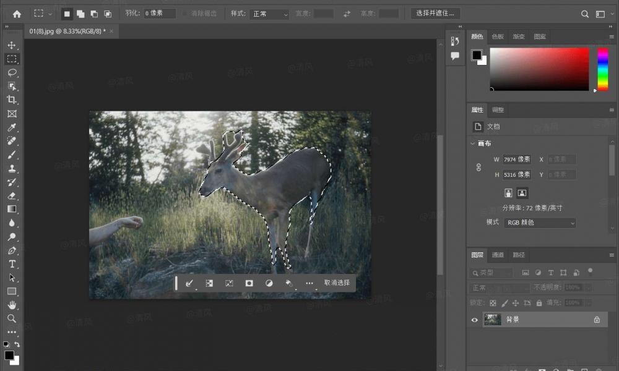Viewport: 619px width, 371px height.
Task: Click the Home icon in options bar
Action: click(x=17, y=14)
